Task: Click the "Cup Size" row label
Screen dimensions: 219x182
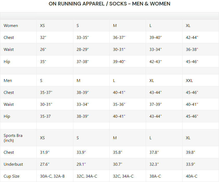Action: [11, 176]
